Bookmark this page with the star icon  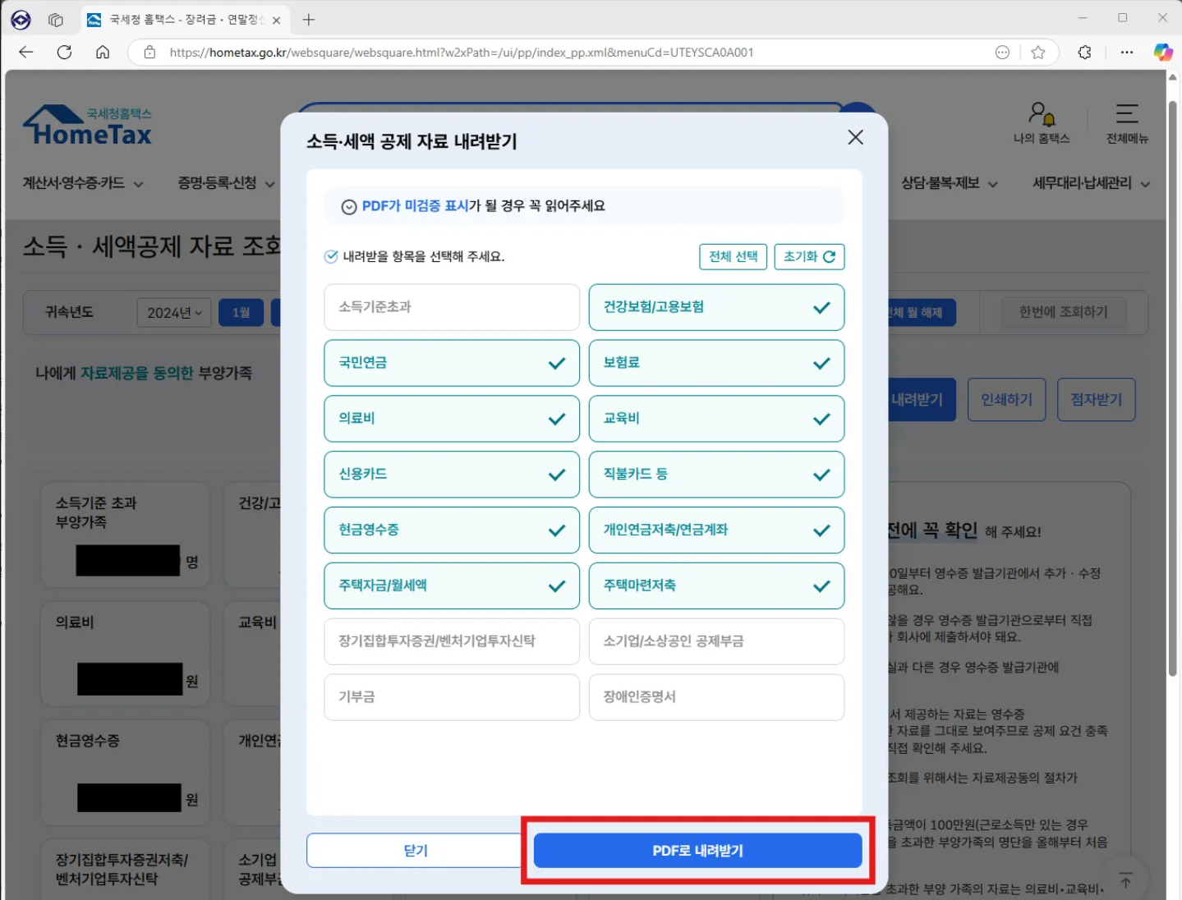coord(1038,53)
